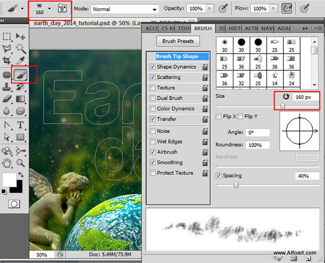Select the Move tool

tap(21, 37)
